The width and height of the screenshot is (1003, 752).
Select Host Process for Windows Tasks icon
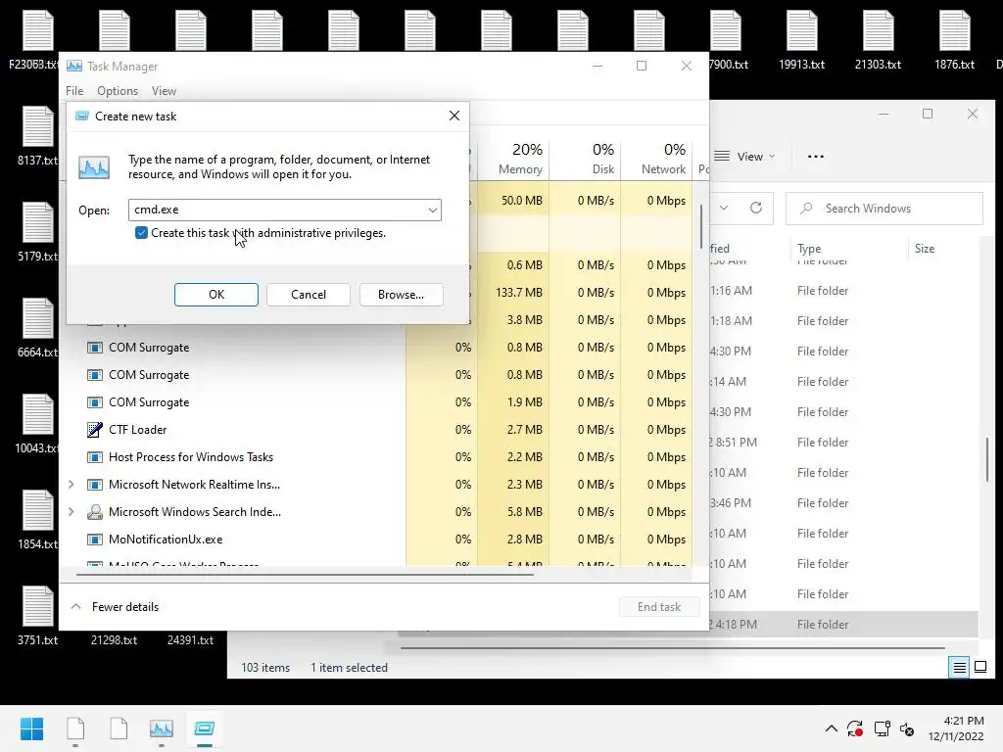click(x=95, y=457)
